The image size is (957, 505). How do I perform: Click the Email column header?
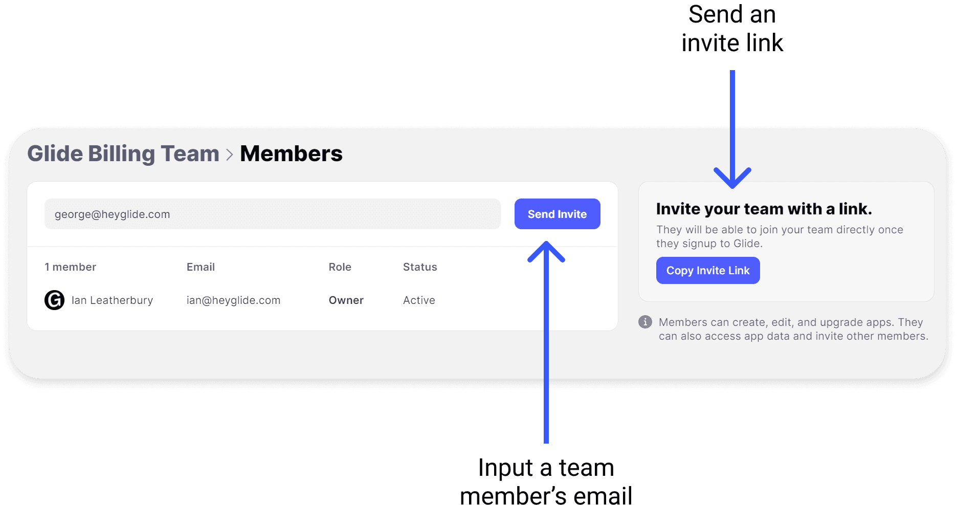(x=201, y=267)
